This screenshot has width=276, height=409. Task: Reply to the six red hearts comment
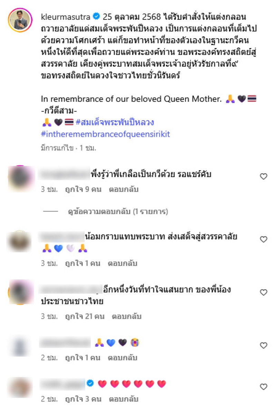124,399
